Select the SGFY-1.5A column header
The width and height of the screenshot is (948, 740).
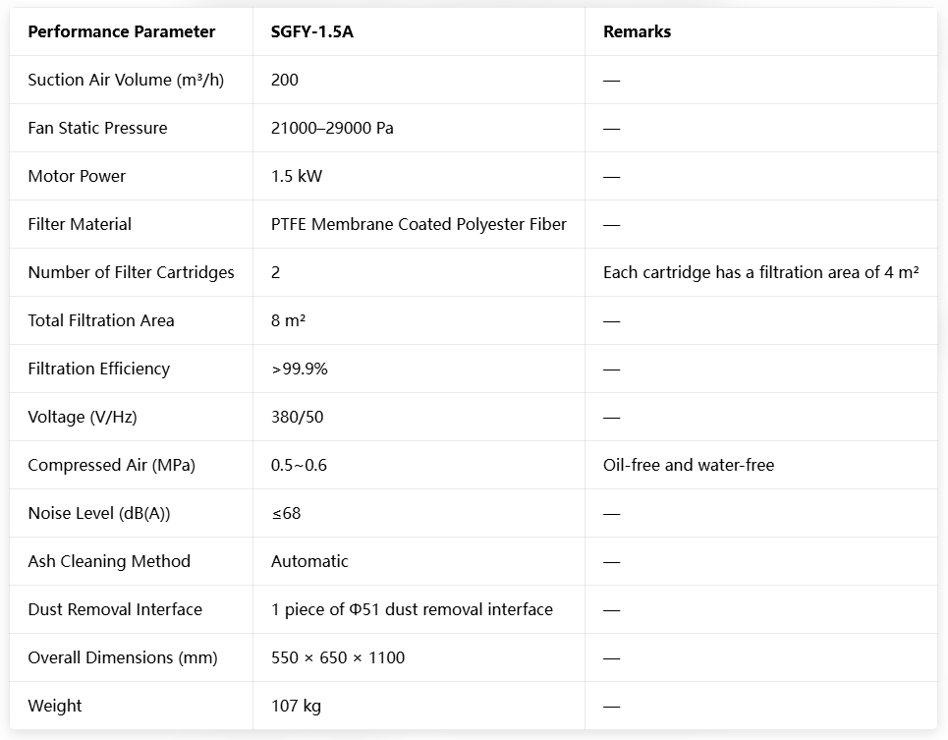click(x=312, y=31)
